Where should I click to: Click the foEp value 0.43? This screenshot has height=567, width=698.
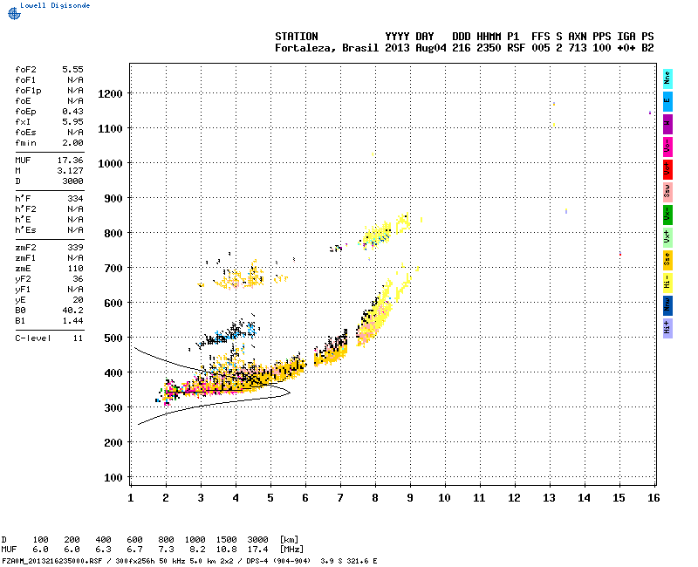click(72, 112)
